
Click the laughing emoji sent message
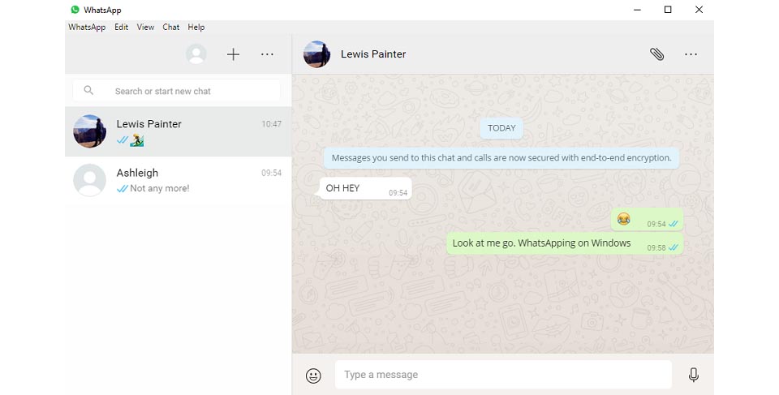click(x=647, y=220)
